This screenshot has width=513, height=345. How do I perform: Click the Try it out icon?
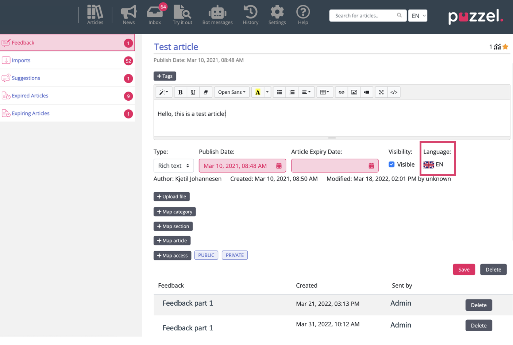click(x=182, y=15)
